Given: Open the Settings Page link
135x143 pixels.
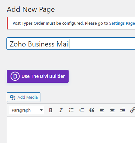Looking at the screenshot, I should (122, 23).
